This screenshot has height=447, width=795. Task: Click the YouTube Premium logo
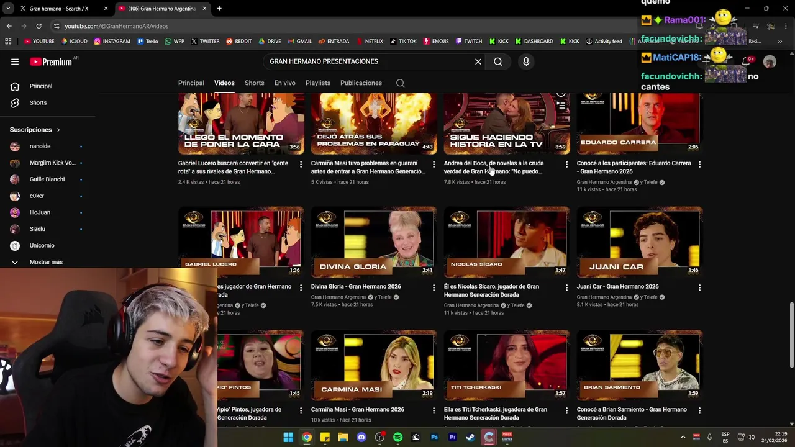pyautogui.click(x=52, y=61)
